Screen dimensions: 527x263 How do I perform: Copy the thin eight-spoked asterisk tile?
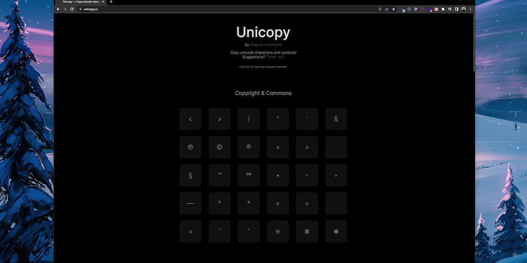pyautogui.click(x=277, y=232)
